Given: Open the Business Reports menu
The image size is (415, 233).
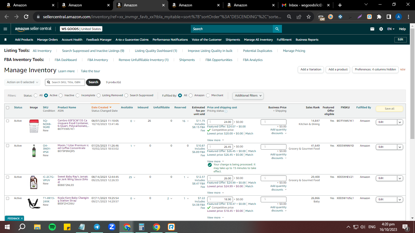Looking at the screenshot, I should click(x=307, y=40).
